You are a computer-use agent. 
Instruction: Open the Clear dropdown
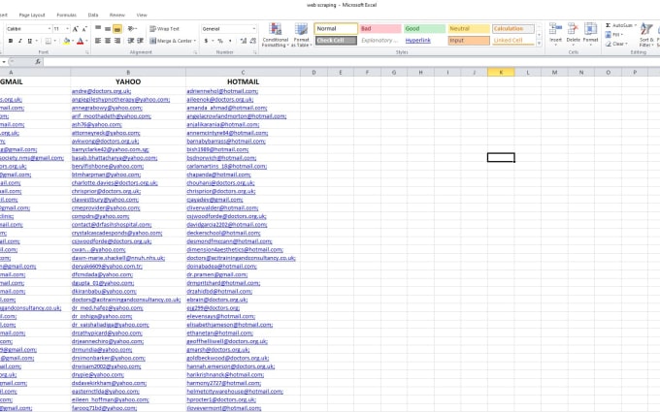pos(616,44)
